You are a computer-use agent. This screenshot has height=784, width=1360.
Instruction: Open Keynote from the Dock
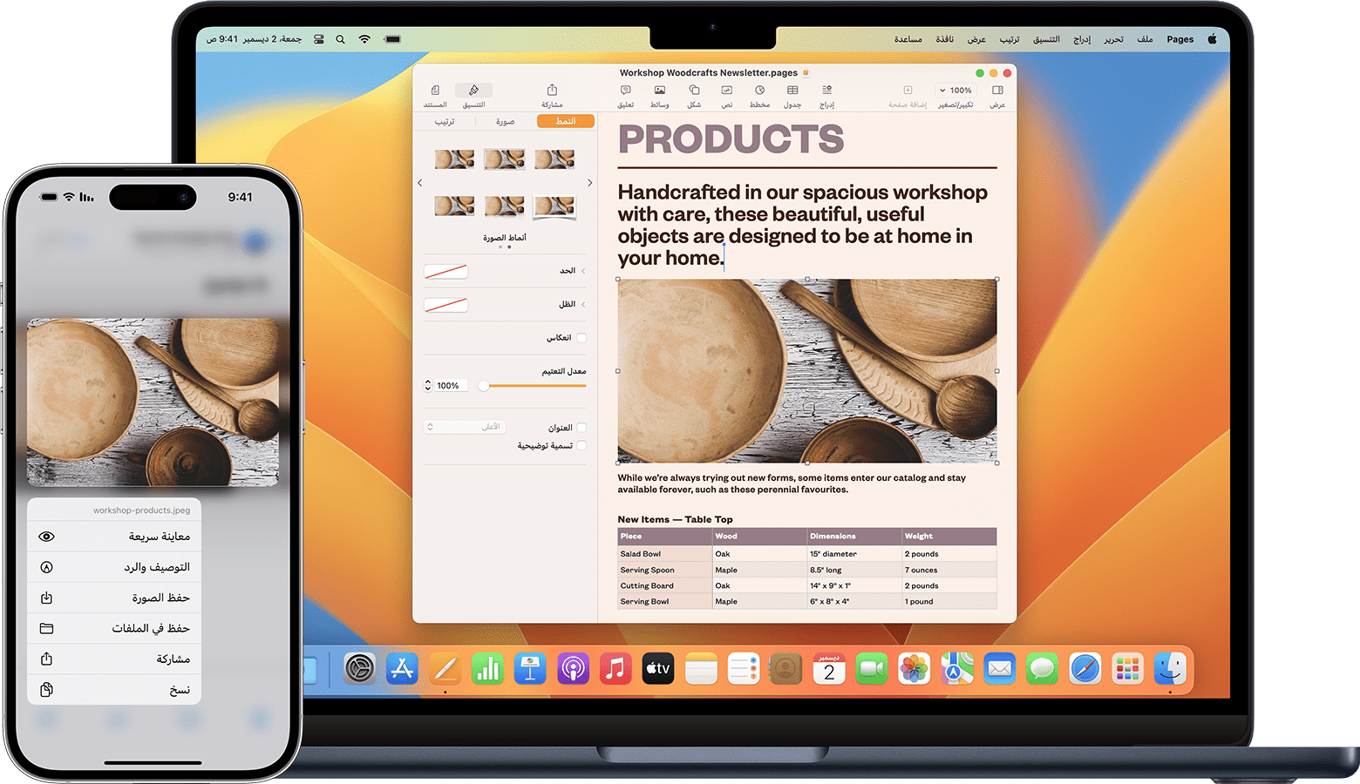pyautogui.click(x=530, y=669)
